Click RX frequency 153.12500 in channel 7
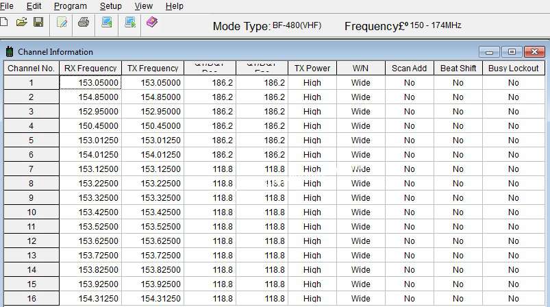Screen dimensions: 550x307 point(90,169)
